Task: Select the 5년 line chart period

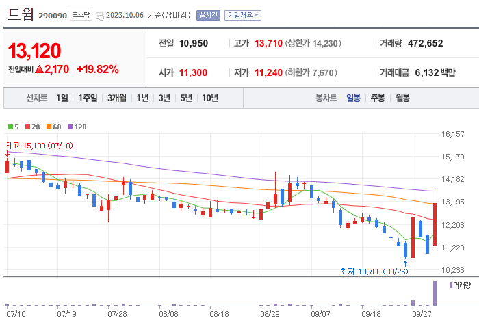Action: 186,98
